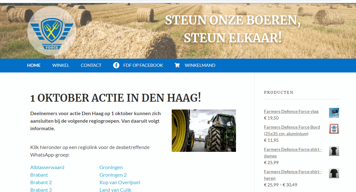Open Farmers Defence Force vlag product link
The height and width of the screenshot is (192, 356).
point(291,111)
